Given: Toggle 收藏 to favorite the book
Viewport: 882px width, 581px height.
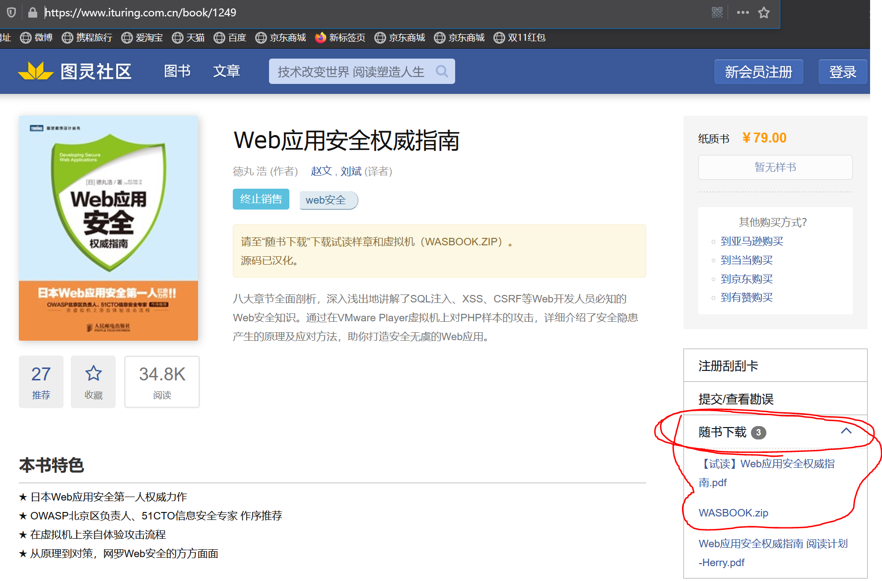Looking at the screenshot, I should (x=93, y=381).
